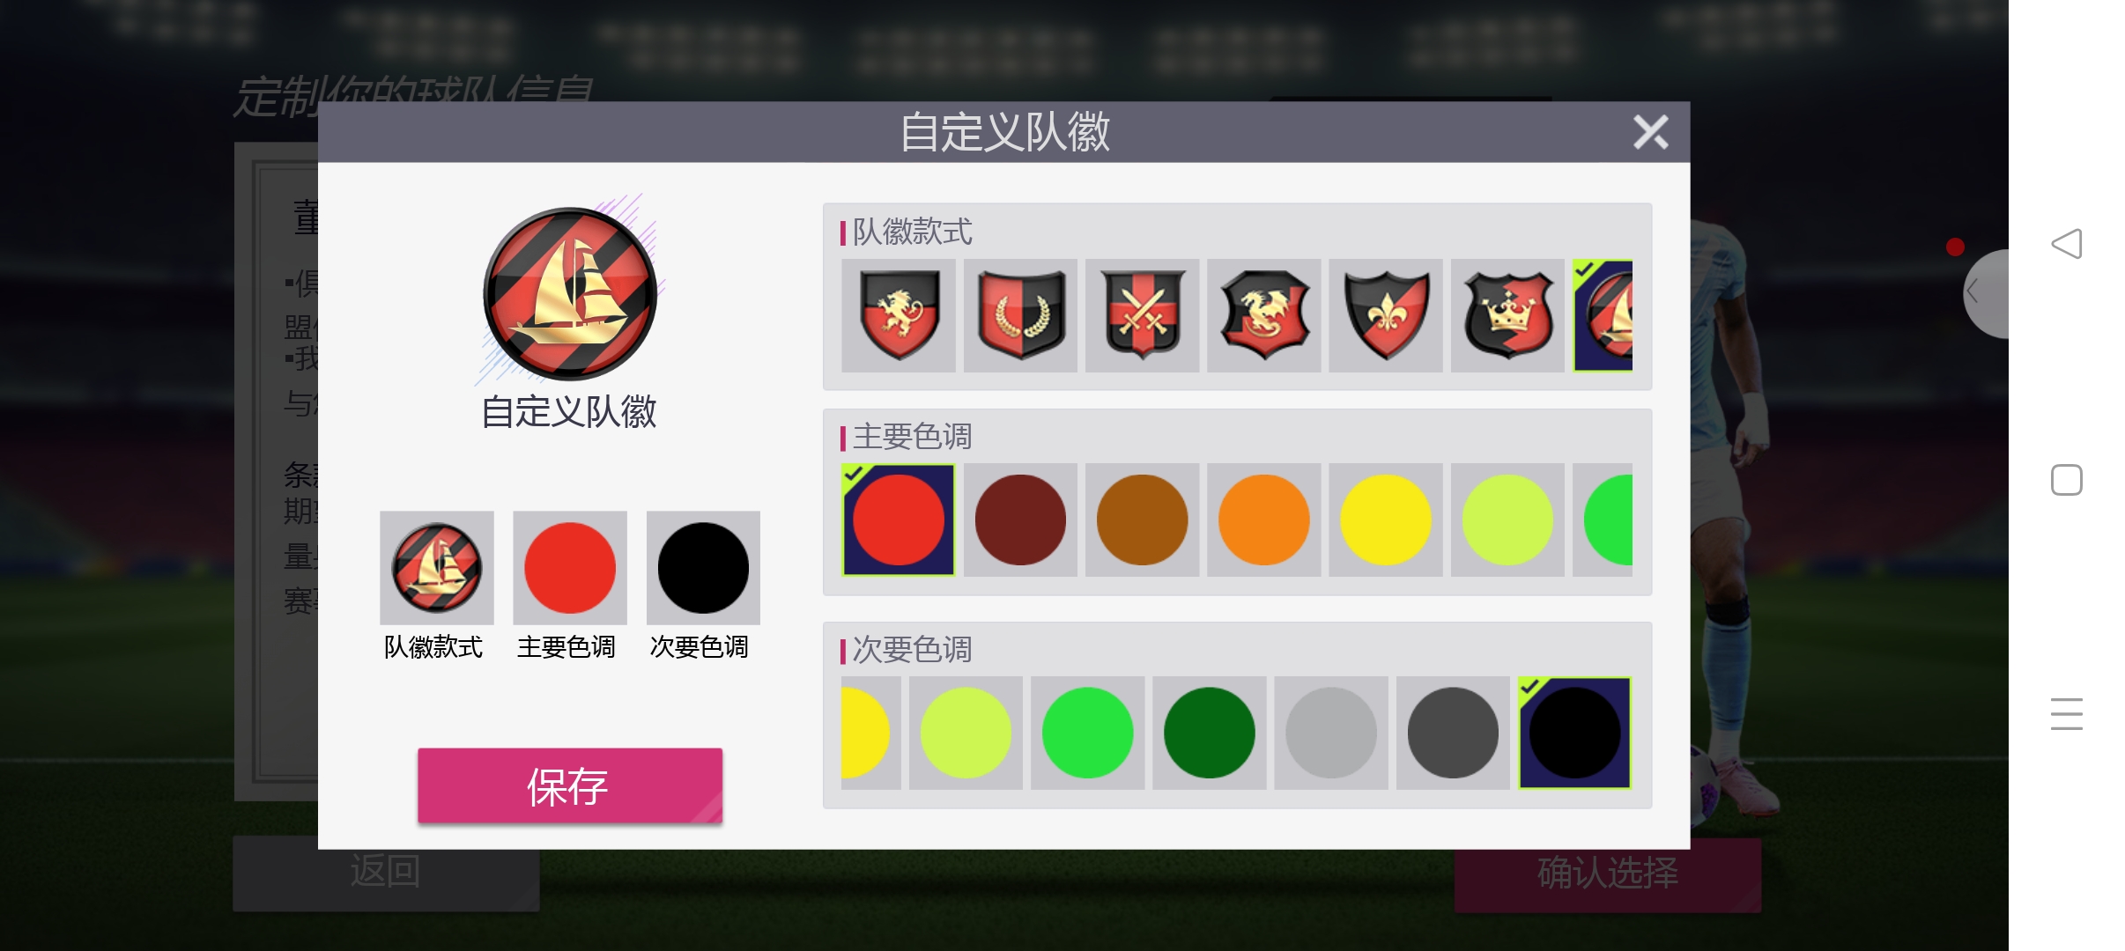Open the 次要色调 black preview tab

(703, 568)
